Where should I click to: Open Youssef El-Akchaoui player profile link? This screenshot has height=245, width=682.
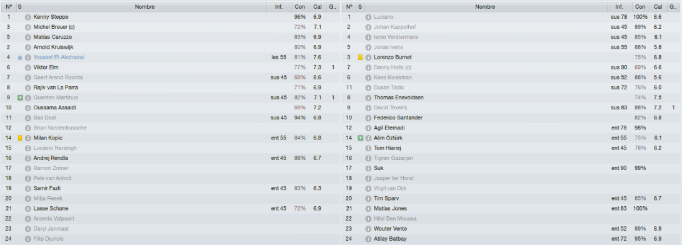[59, 57]
